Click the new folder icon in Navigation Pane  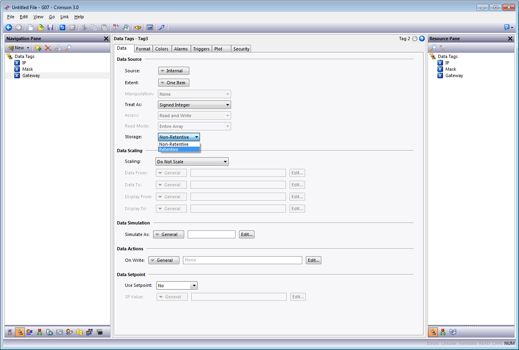click(x=38, y=48)
